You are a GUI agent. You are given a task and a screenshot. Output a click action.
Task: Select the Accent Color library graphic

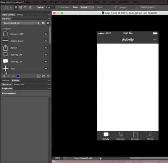click(25, 41)
